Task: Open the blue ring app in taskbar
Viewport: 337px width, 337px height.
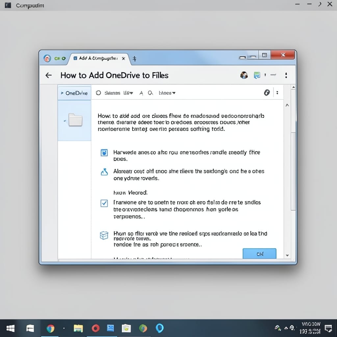Action: [160, 328]
